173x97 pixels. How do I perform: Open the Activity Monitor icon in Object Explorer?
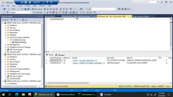(x=26, y=20)
